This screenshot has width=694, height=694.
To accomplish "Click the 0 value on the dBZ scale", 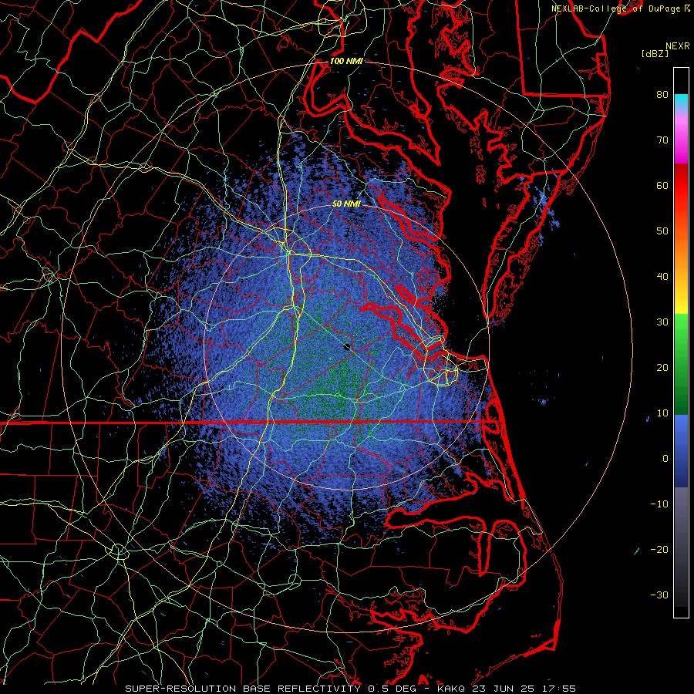I will tap(665, 459).
